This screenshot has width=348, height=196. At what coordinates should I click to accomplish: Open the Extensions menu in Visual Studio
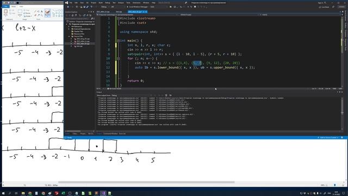pyautogui.click(x=136, y=3)
